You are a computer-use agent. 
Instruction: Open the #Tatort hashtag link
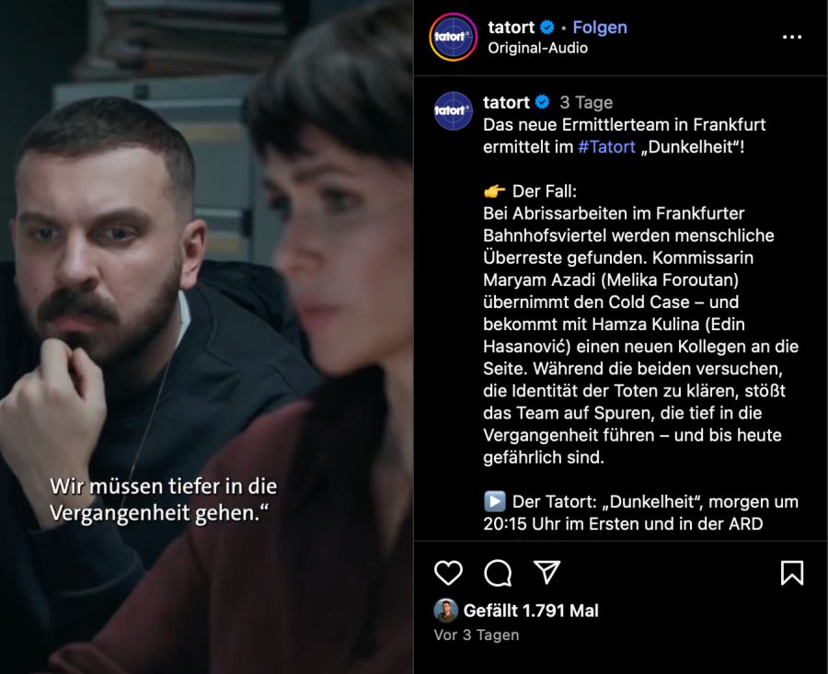[x=606, y=147]
